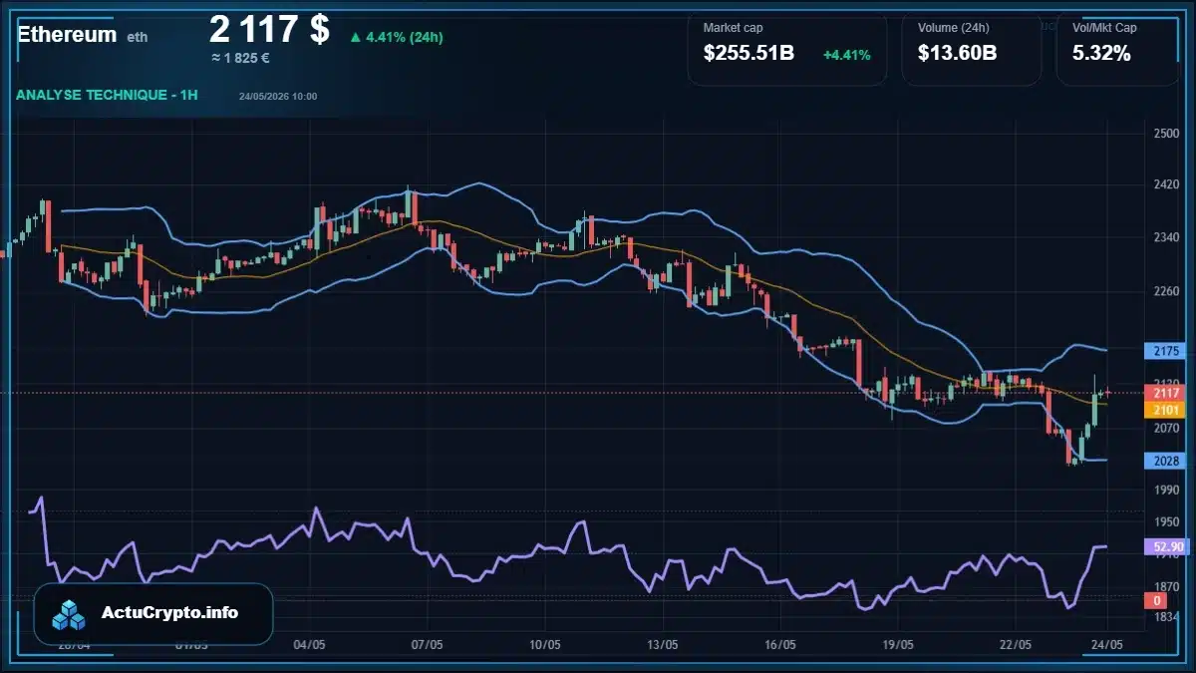1196x673 pixels.
Task: Select the Volume (24h) card
Action: [971, 48]
